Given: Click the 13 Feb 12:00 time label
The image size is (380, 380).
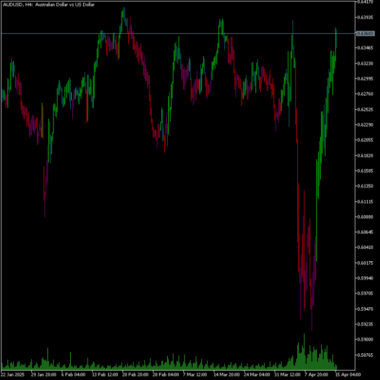Looking at the screenshot, I should tap(105, 375).
